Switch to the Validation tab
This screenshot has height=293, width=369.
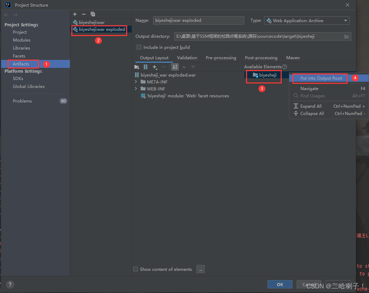(x=187, y=58)
